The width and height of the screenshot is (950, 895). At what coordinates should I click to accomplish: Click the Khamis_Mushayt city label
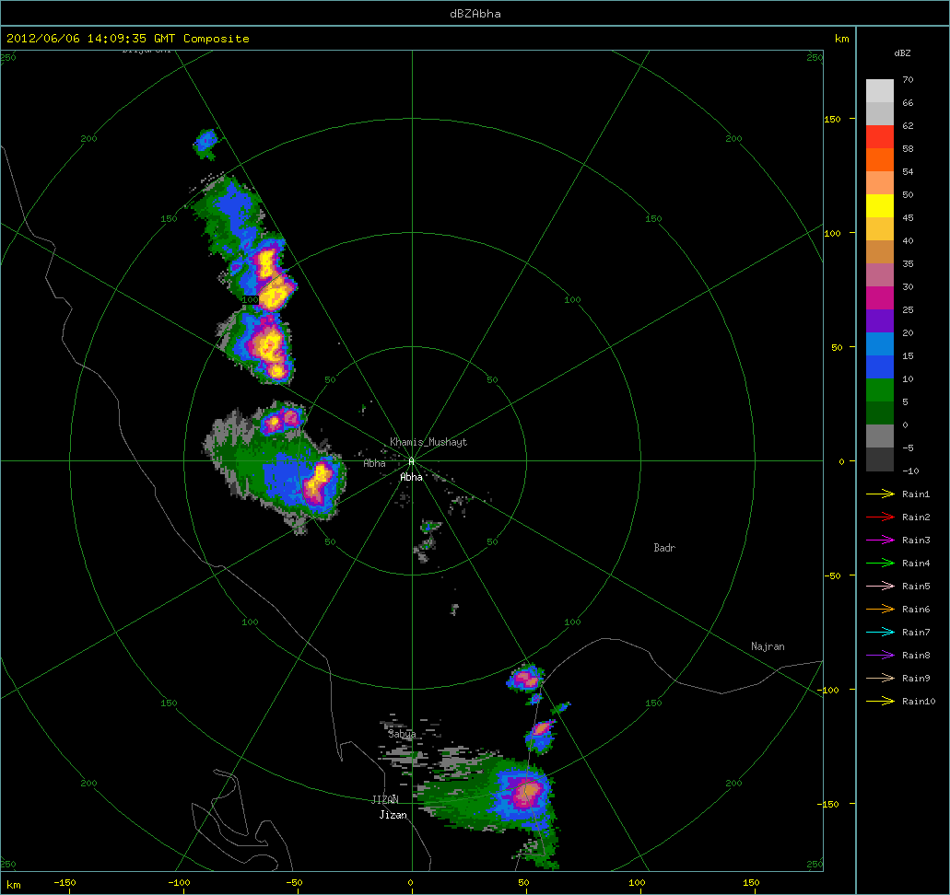pyautogui.click(x=428, y=442)
